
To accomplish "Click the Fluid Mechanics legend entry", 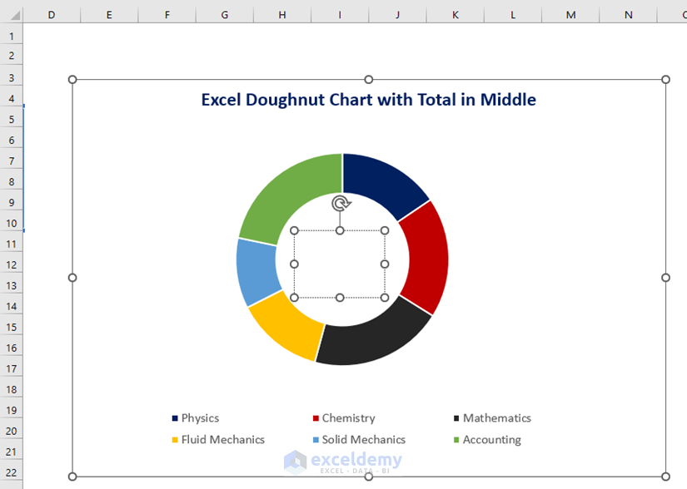I will [218, 440].
